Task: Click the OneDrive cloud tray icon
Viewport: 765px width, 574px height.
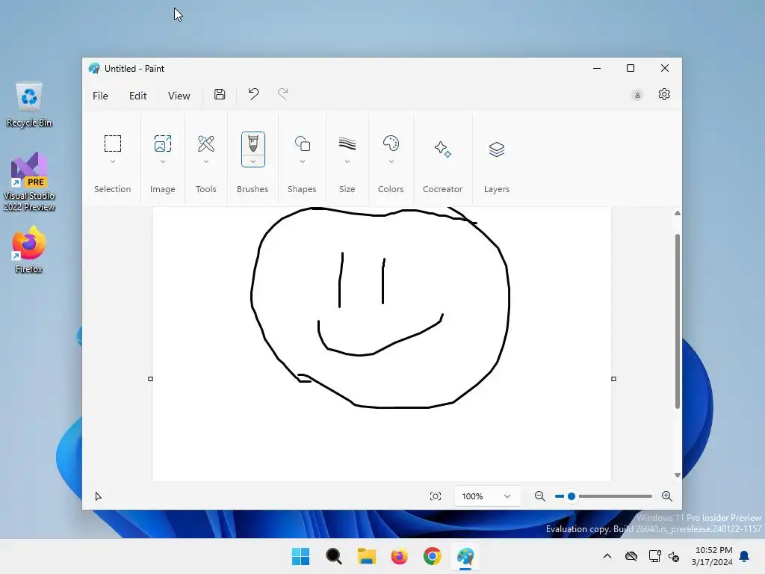Action: 631,556
